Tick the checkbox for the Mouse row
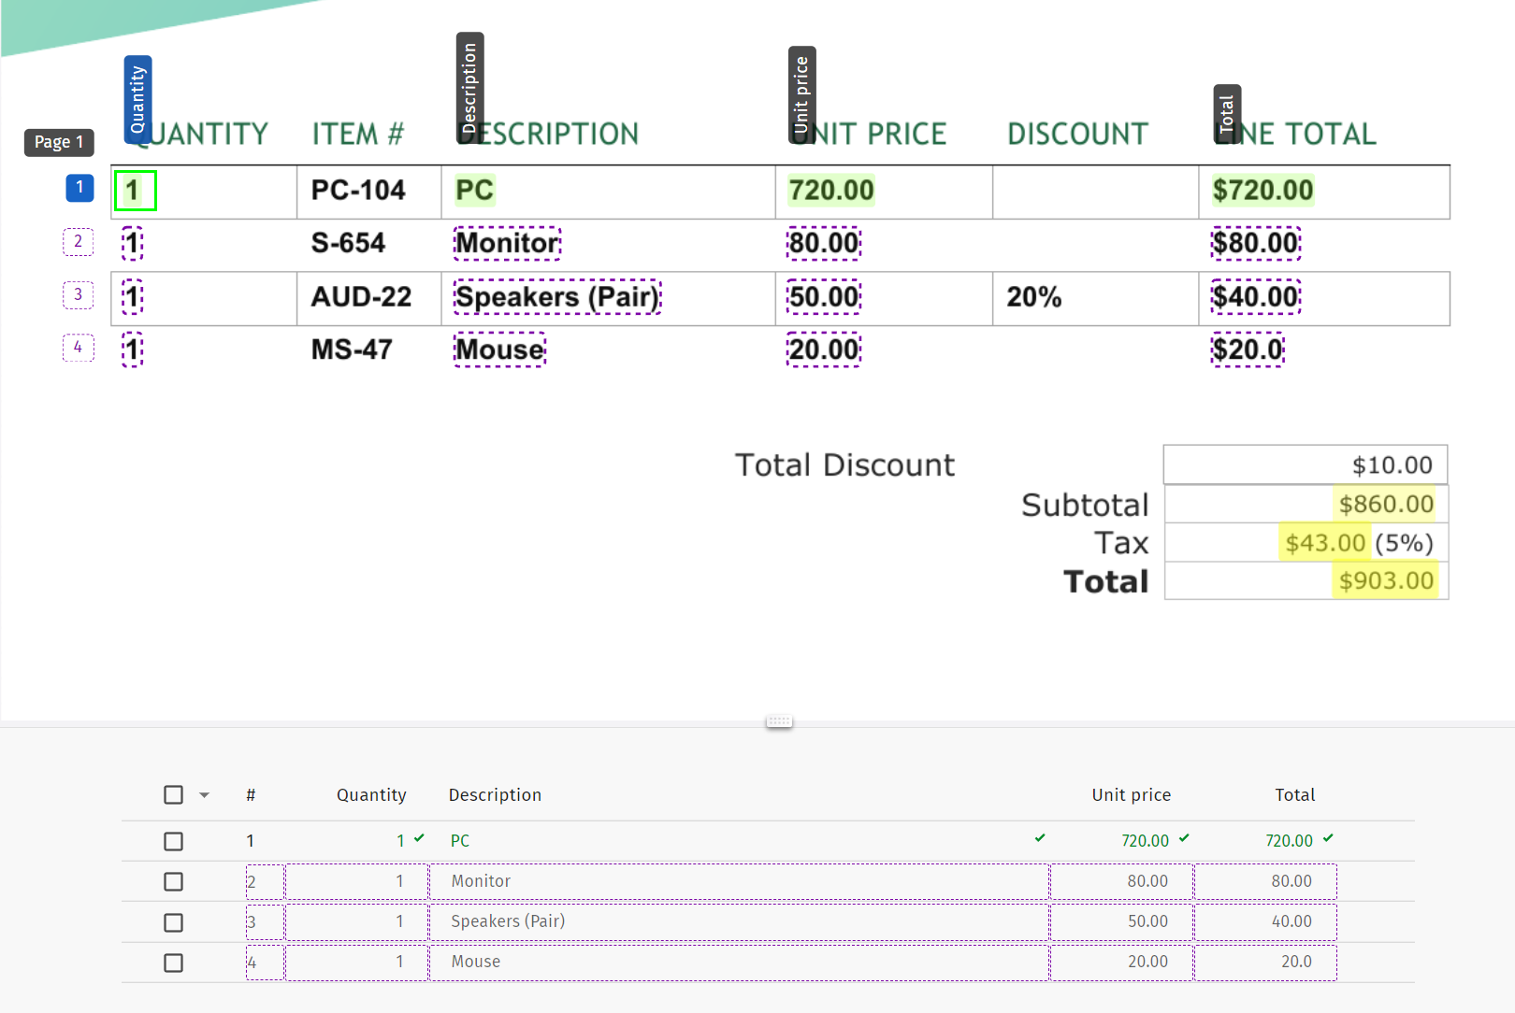The width and height of the screenshot is (1515, 1013). (174, 963)
